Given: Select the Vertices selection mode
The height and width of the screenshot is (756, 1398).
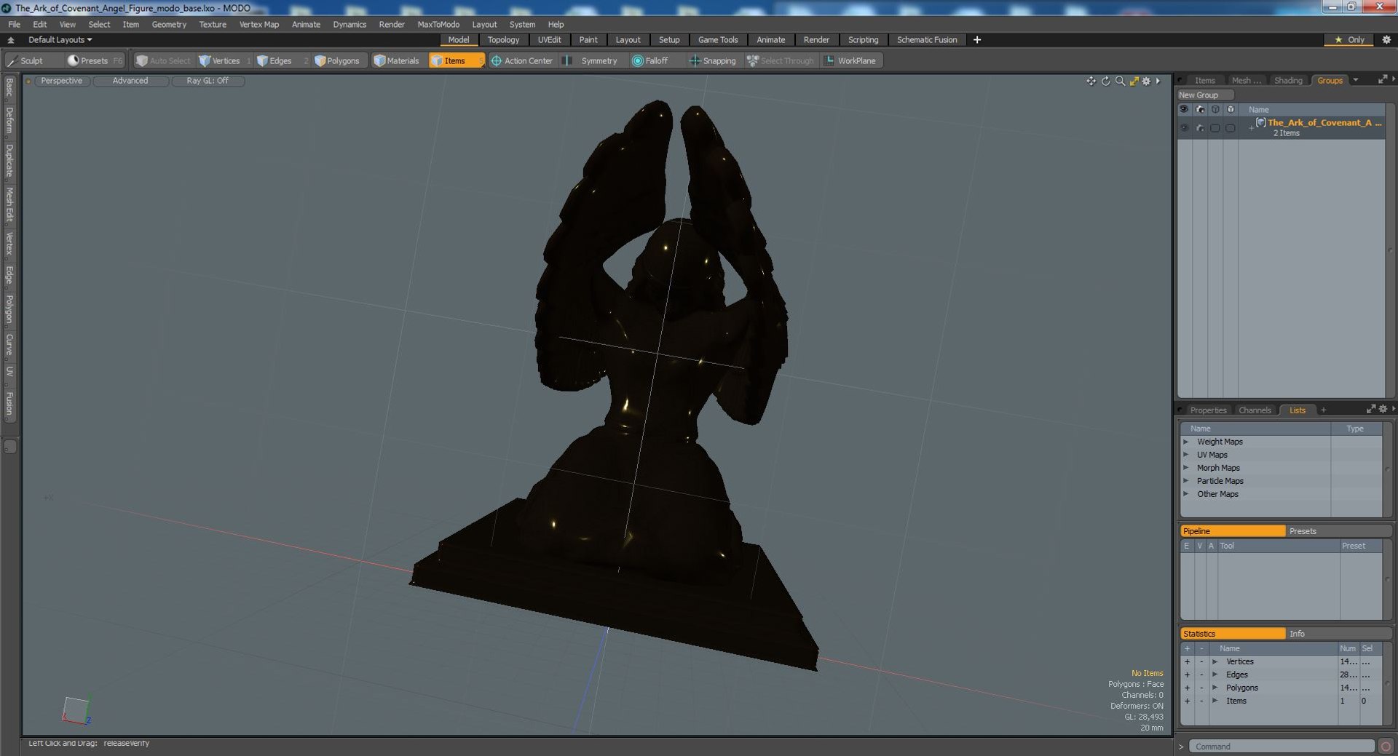Looking at the screenshot, I should point(220,61).
